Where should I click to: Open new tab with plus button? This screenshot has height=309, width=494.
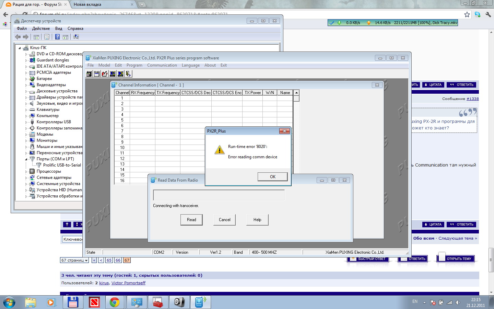142,4
